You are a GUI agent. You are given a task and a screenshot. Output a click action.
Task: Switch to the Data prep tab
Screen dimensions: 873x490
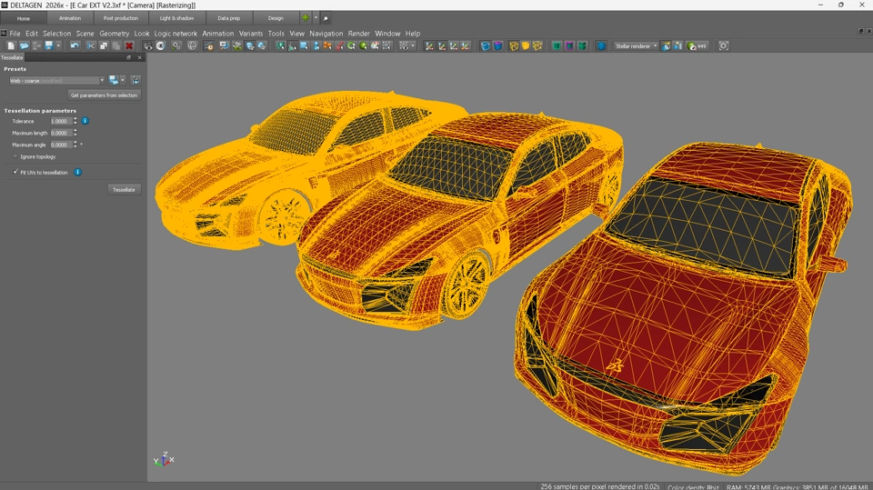[x=229, y=18]
